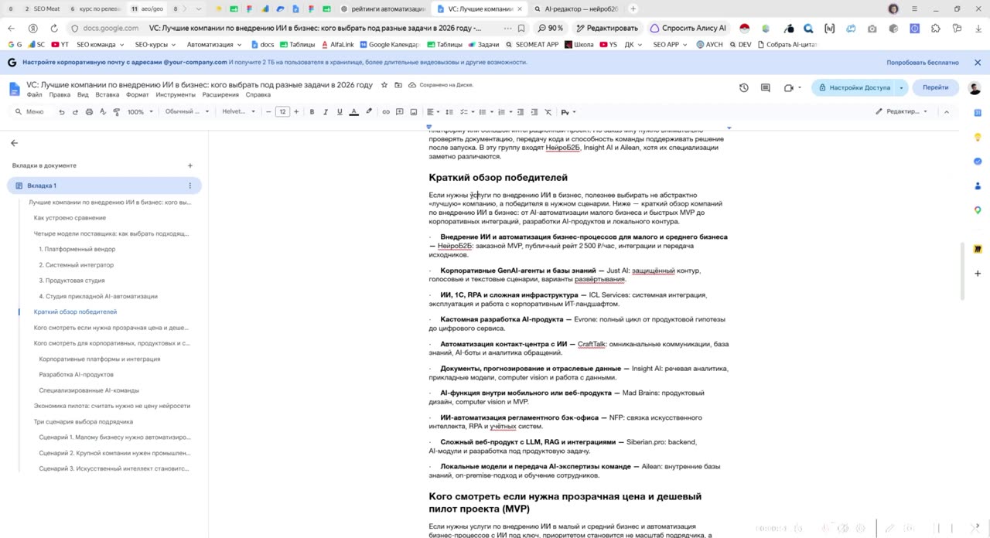Open the Формат menu
This screenshot has width=990, height=538.
point(137,95)
